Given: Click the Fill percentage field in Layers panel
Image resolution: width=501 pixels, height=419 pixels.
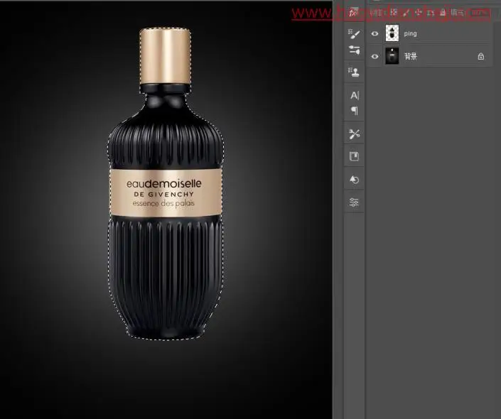Looking at the screenshot, I should click(x=480, y=13).
